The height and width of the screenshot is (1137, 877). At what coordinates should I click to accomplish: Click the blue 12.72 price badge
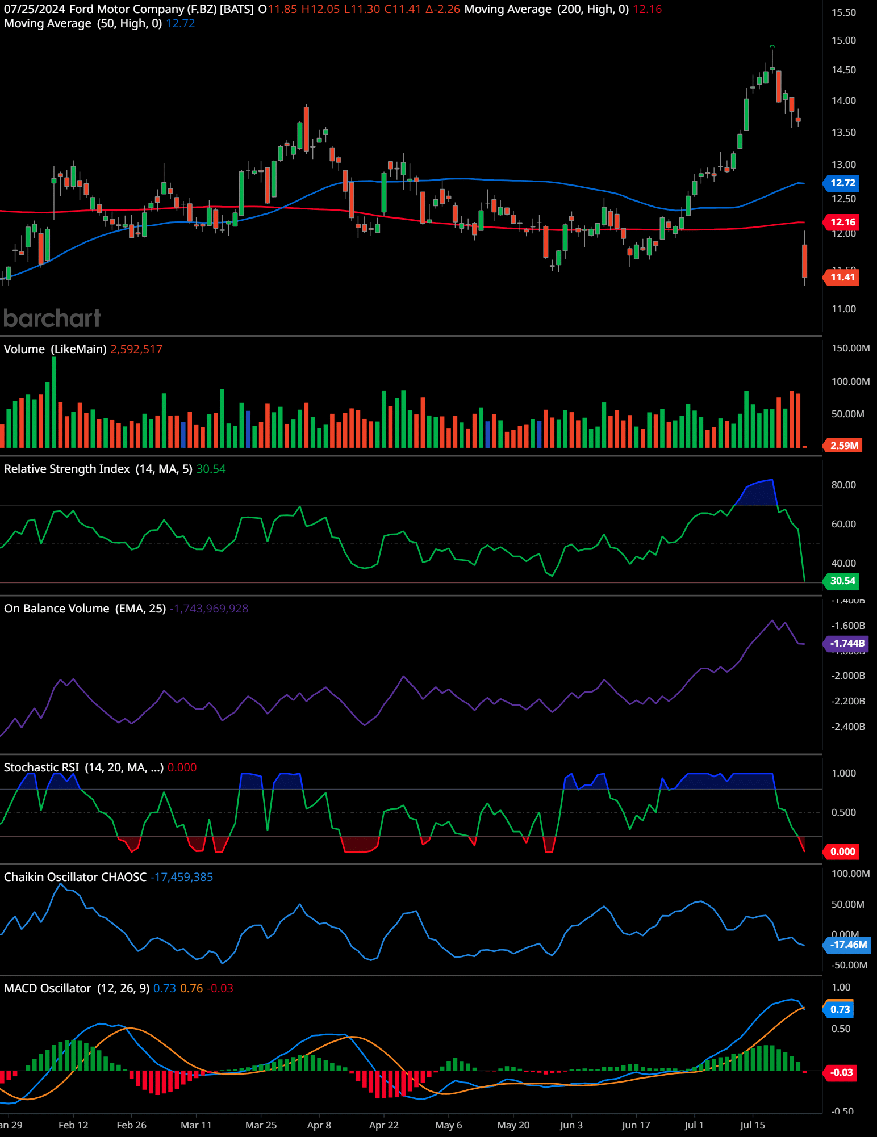click(x=841, y=183)
